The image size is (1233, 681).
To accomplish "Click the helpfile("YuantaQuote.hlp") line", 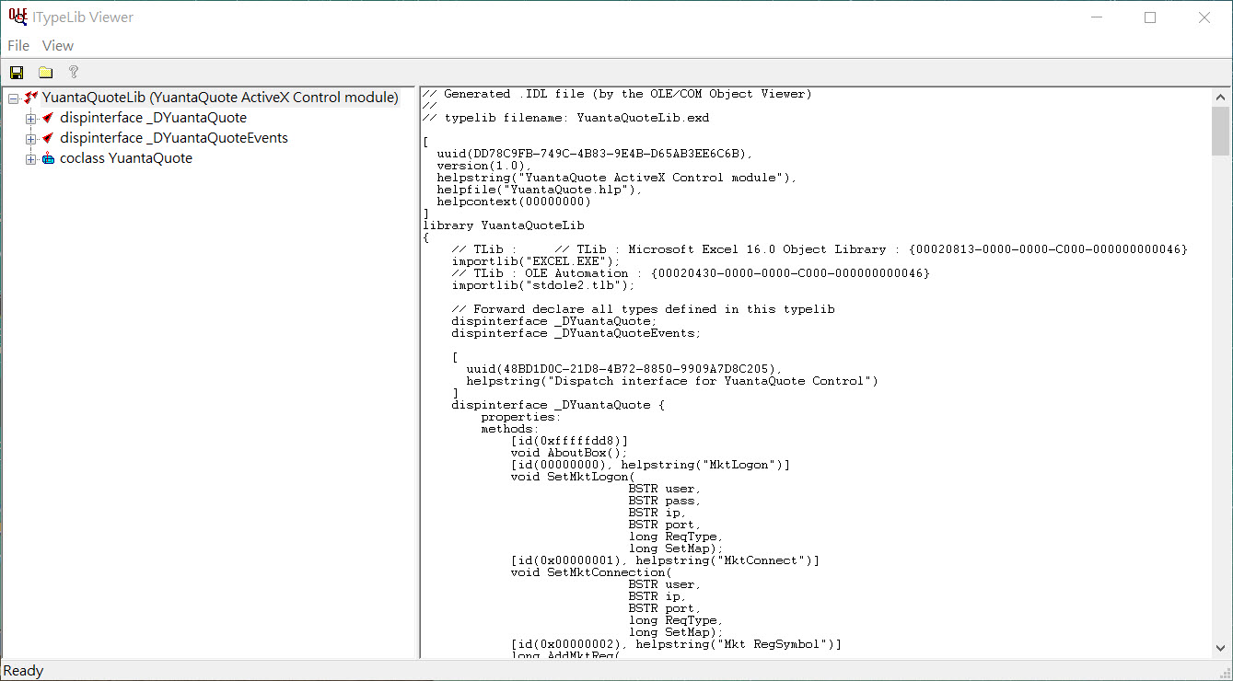I will 540,190.
